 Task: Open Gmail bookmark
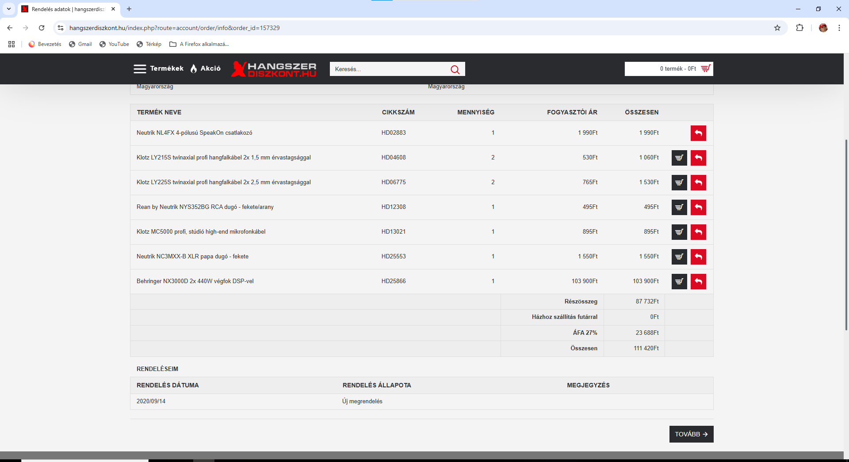80,44
